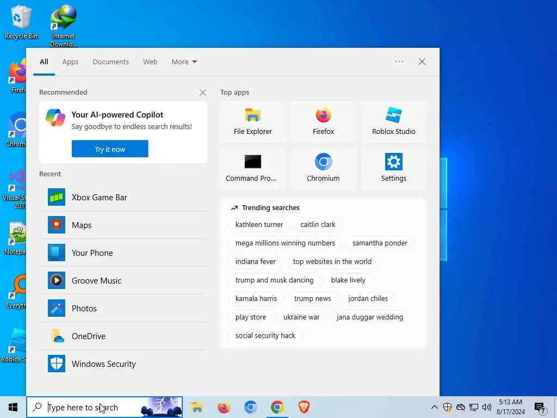This screenshot has width=557, height=418.
Task: Open Google Chrome on the taskbar
Action: click(x=277, y=407)
